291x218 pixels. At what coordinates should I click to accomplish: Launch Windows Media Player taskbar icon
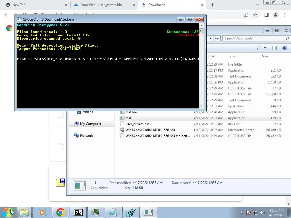tap(42, 212)
